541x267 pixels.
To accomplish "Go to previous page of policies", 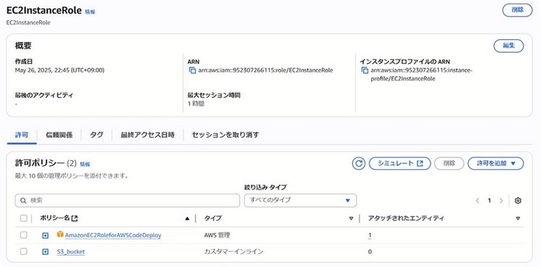I will coord(477,200).
